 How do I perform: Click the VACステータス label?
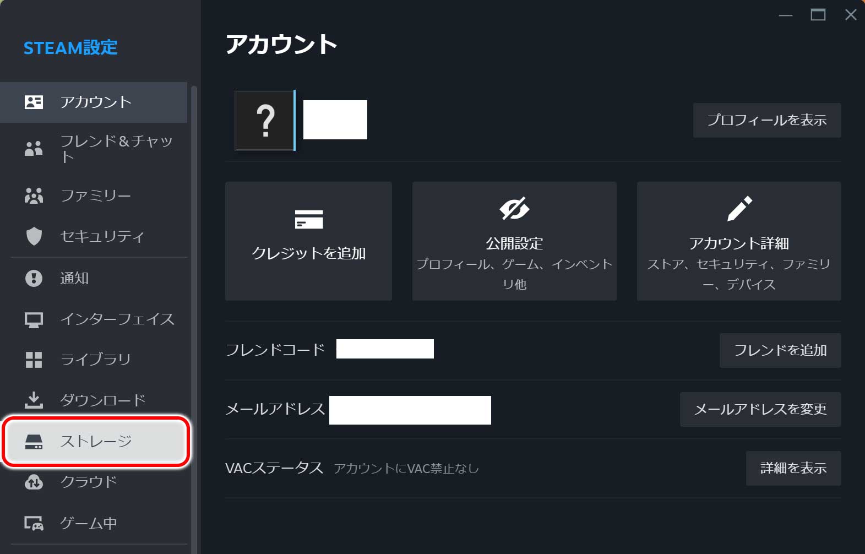click(x=274, y=468)
